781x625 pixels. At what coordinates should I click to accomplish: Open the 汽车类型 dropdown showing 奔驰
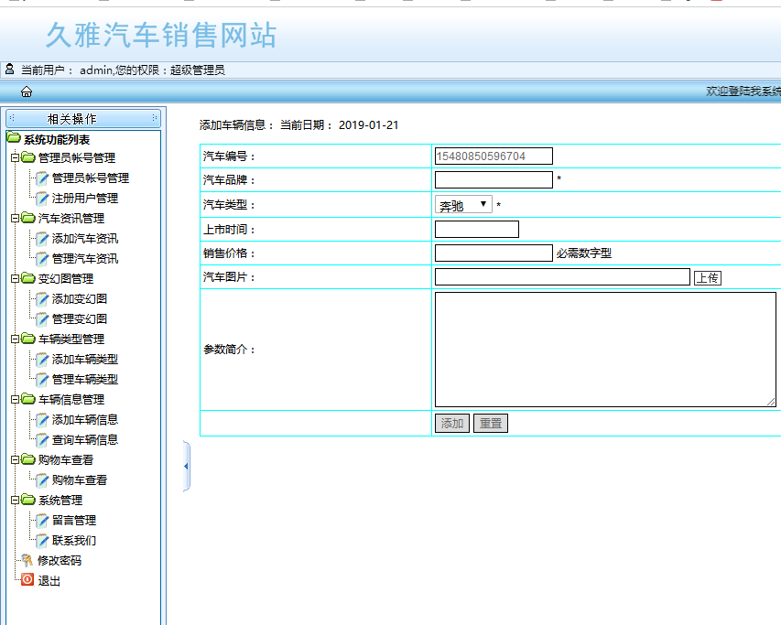click(x=463, y=204)
